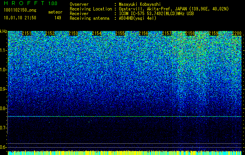This screenshot has width=245, height=155.
Task: Click the 2152 time marker
Action: click(x=50, y=33)
